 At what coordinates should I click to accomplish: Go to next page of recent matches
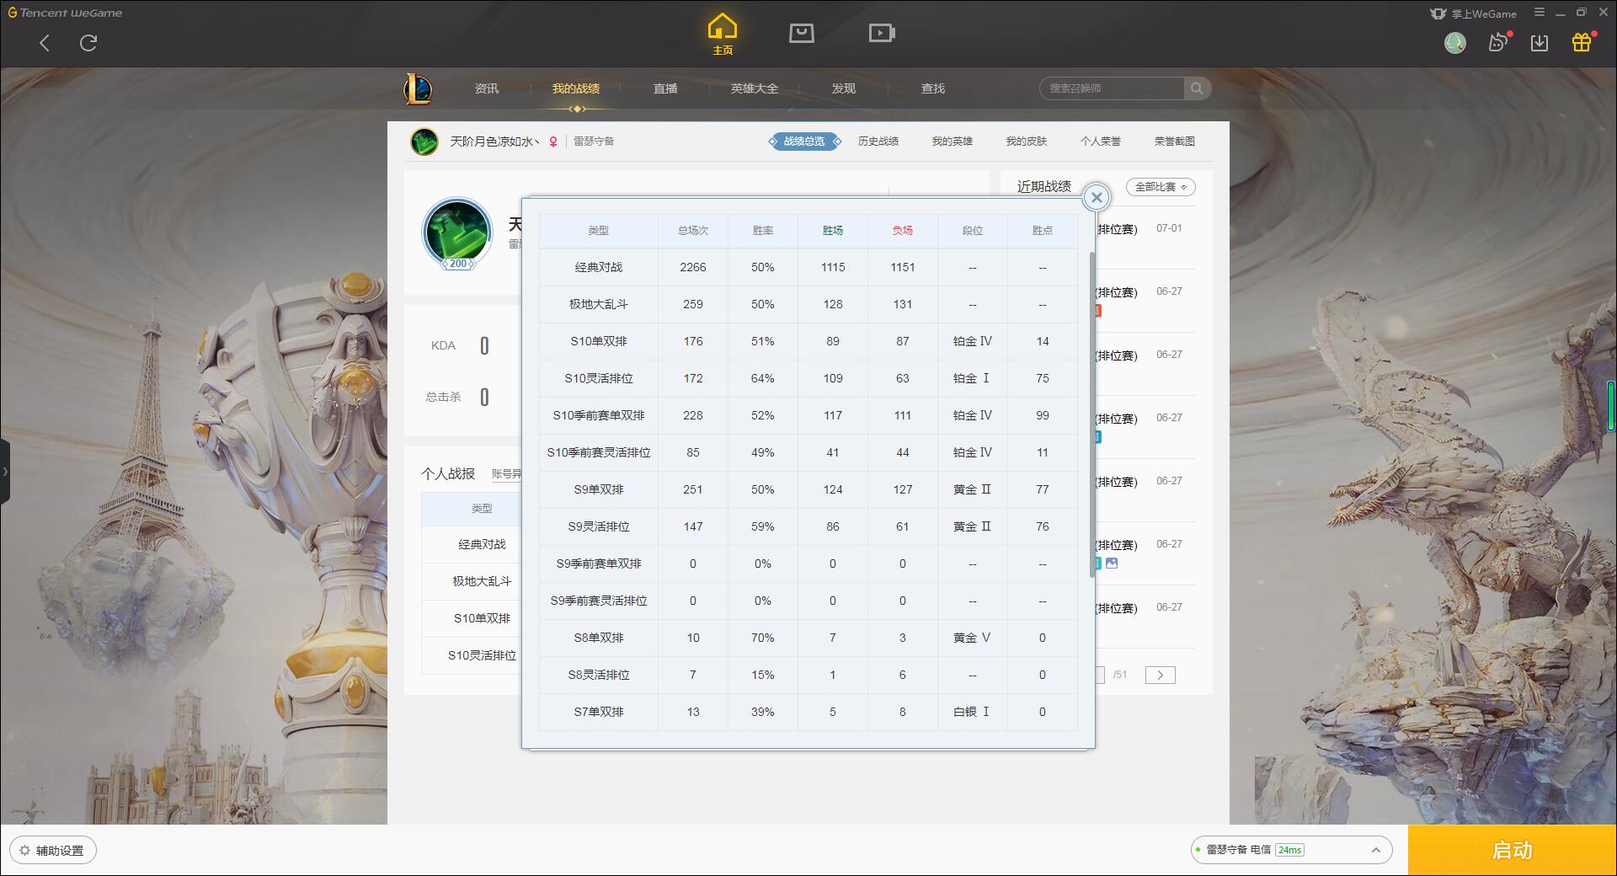click(1160, 675)
